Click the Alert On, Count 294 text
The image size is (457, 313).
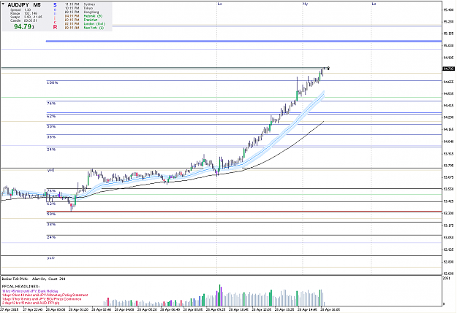(49, 279)
